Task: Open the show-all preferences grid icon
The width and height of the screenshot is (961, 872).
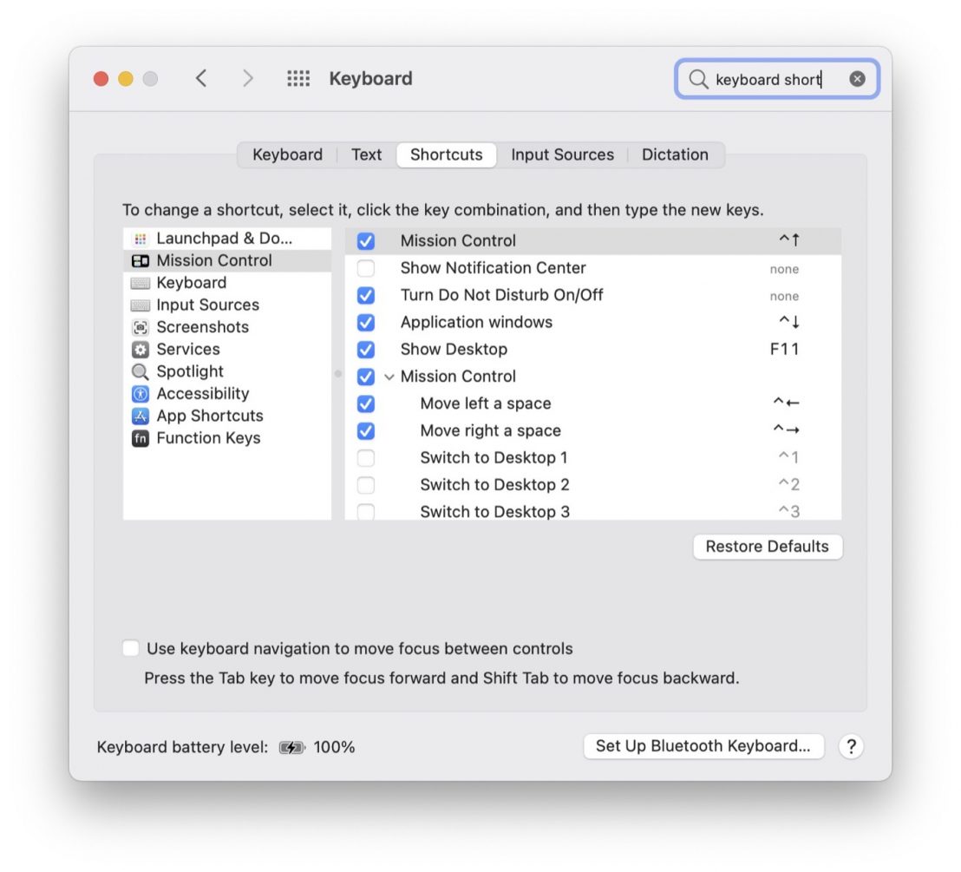Action: (298, 78)
